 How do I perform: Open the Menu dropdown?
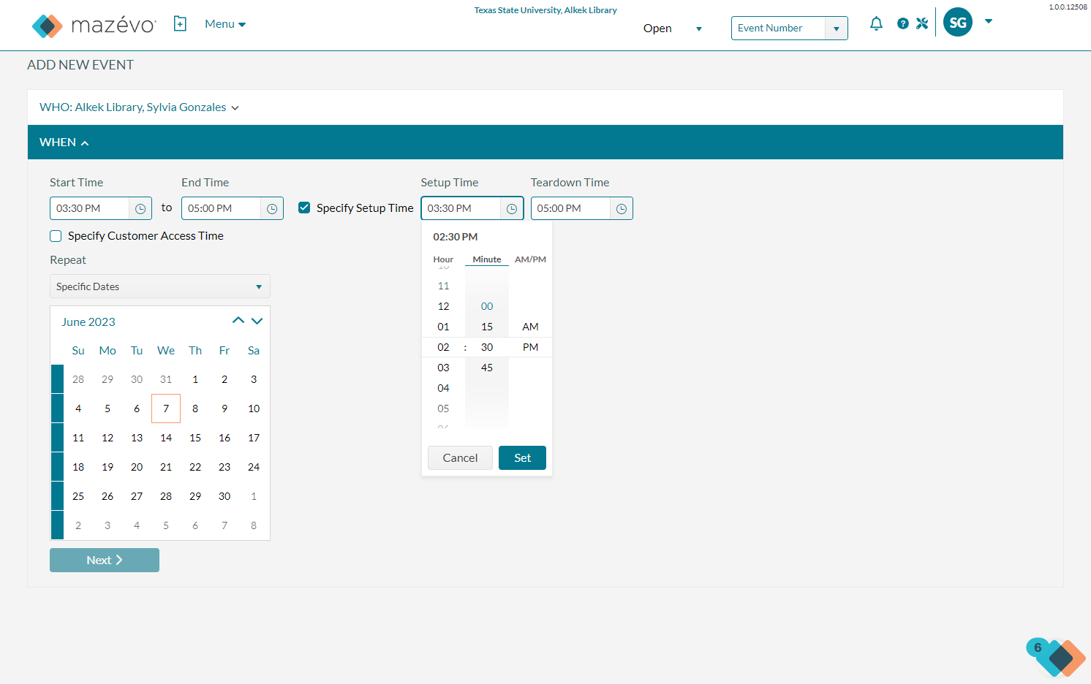click(225, 24)
